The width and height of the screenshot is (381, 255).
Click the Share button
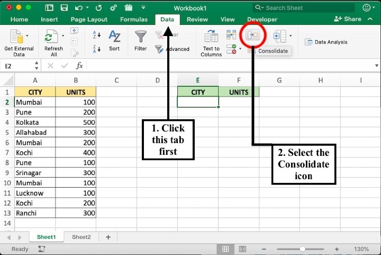[x=348, y=19]
